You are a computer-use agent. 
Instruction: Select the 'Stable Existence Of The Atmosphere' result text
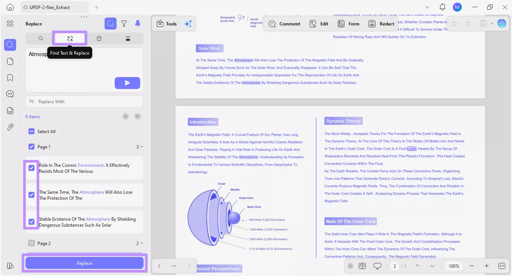(87, 222)
